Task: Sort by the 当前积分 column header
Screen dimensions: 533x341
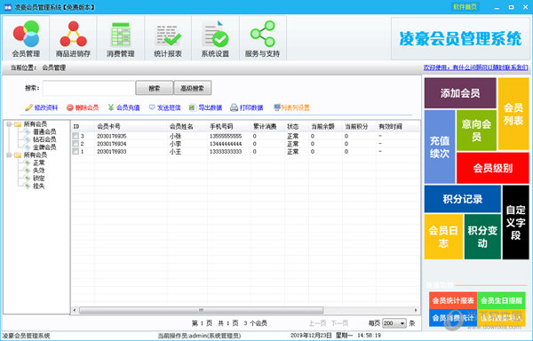Action: coord(356,126)
